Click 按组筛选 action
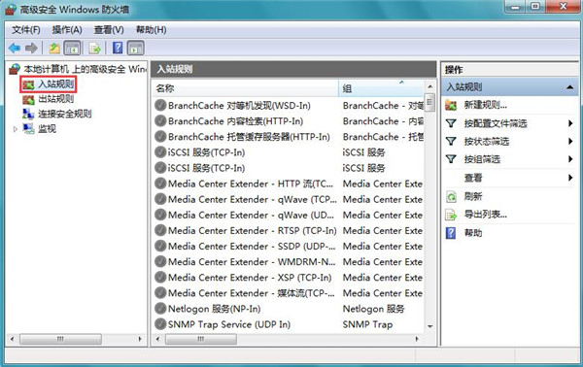Image resolution: width=583 pixels, height=367 pixels. tap(482, 160)
